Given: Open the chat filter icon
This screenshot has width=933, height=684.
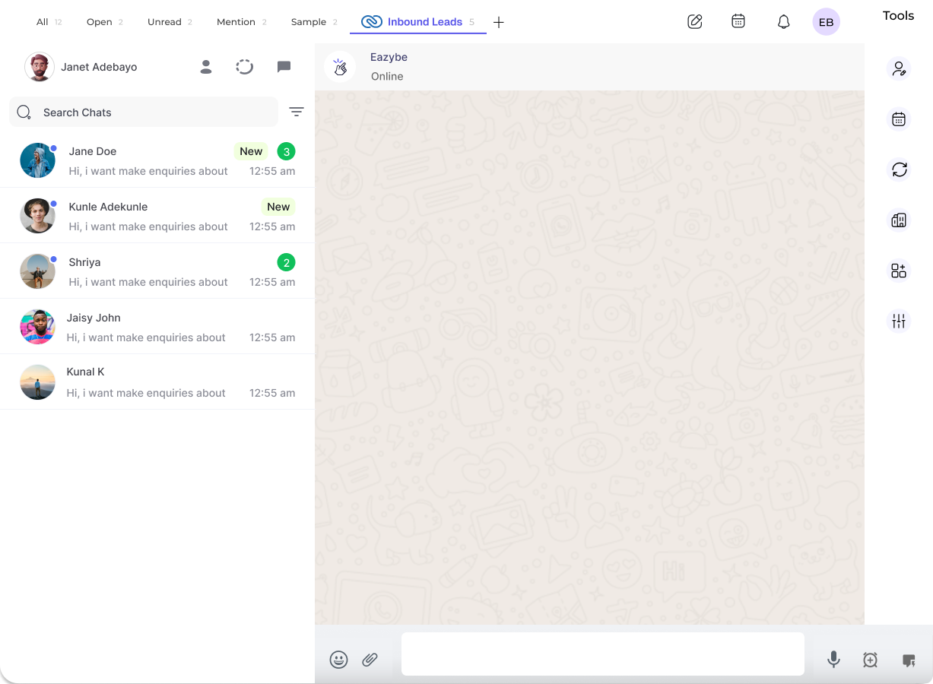Looking at the screenshot, I should pos(297,112).
